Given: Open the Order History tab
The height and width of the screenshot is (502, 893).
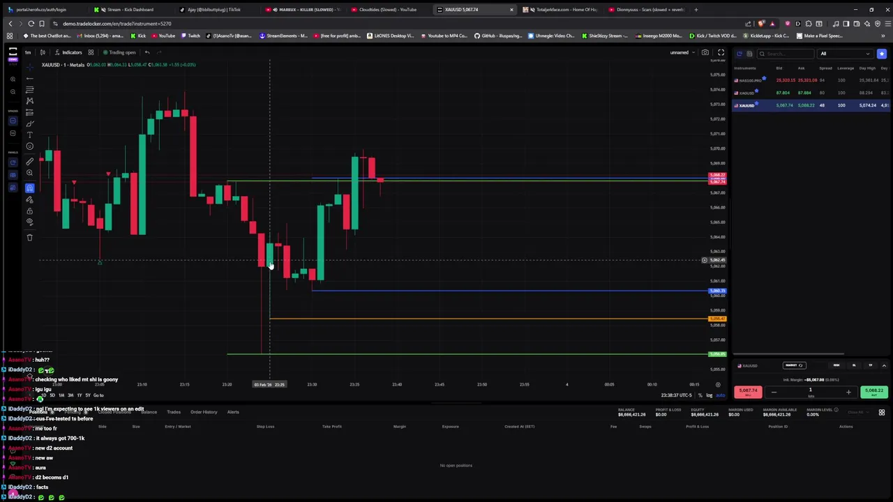Looking at the screenshot, I should tap(204, 412).
